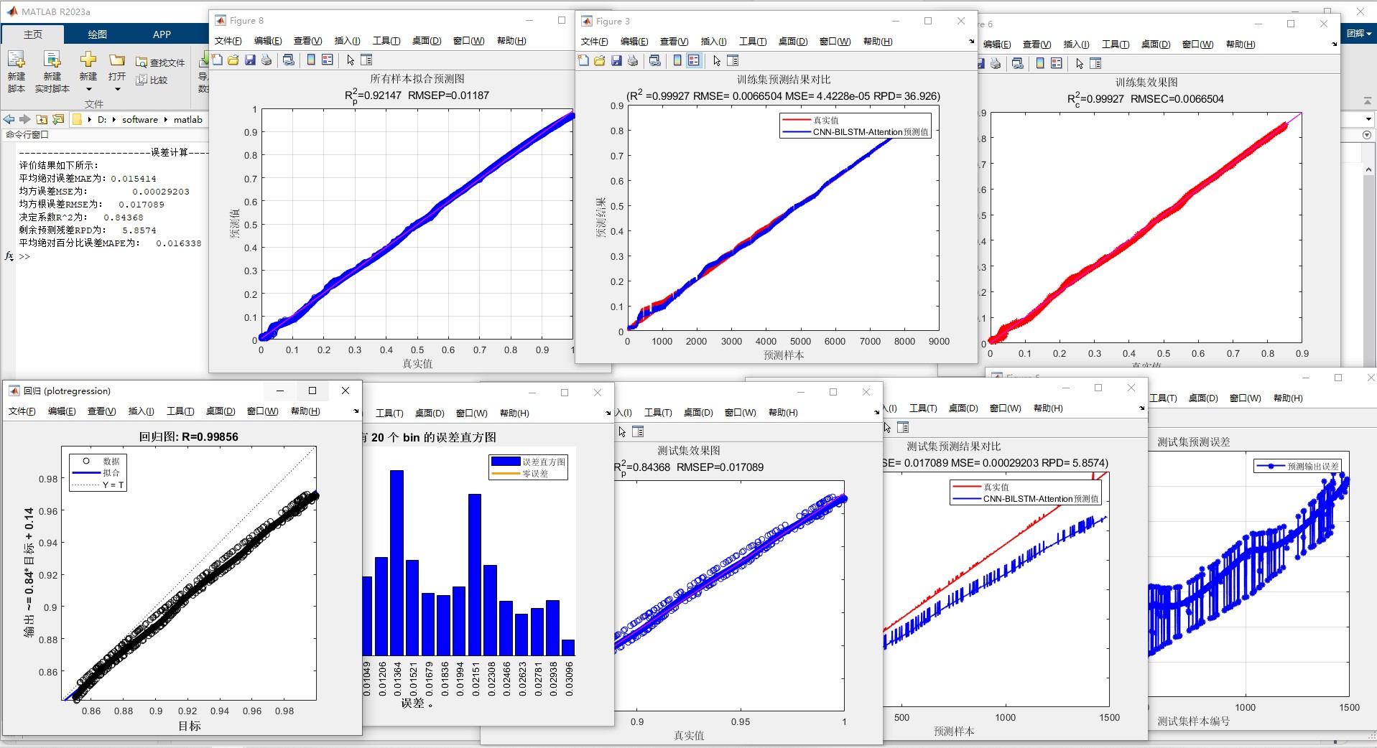Image resolution: width=1377 pixels, height=748 pixels.
Task: Click New Script icon in MATLAB toolstrip
Action: point(16,60)
